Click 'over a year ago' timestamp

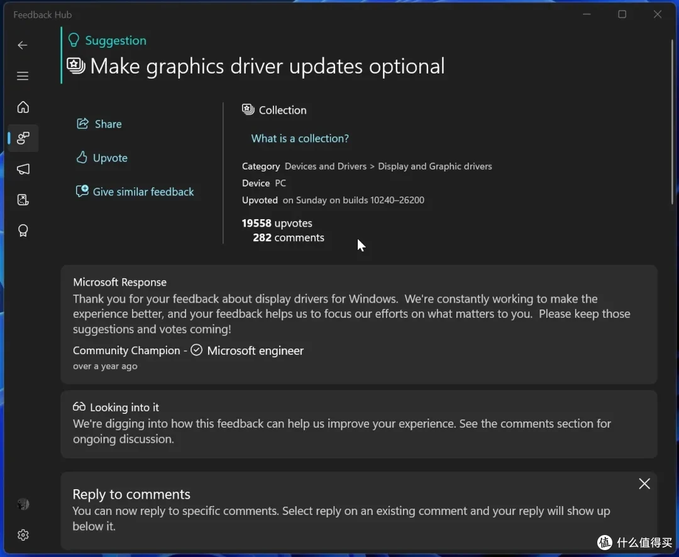click(105, 366)
